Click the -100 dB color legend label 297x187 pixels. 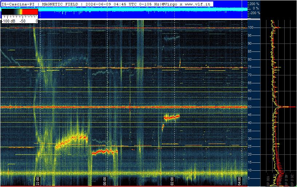8,21
